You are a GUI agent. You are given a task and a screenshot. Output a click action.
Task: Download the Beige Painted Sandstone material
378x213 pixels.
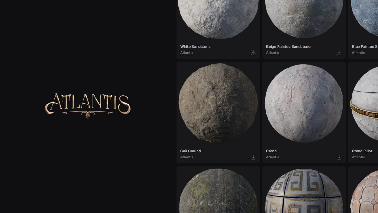(339, 53)
